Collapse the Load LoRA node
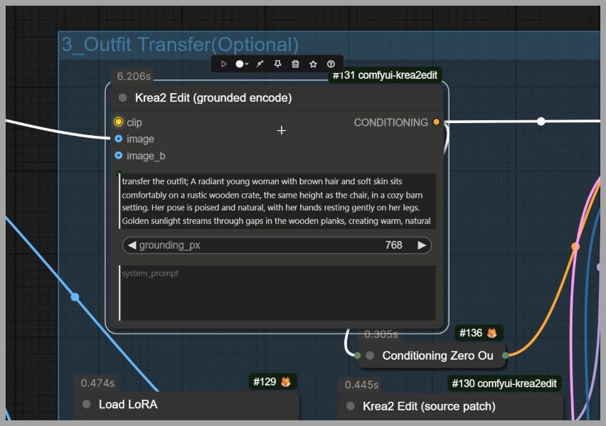Viewport: 606px width, 426px height. pos(87,404)
